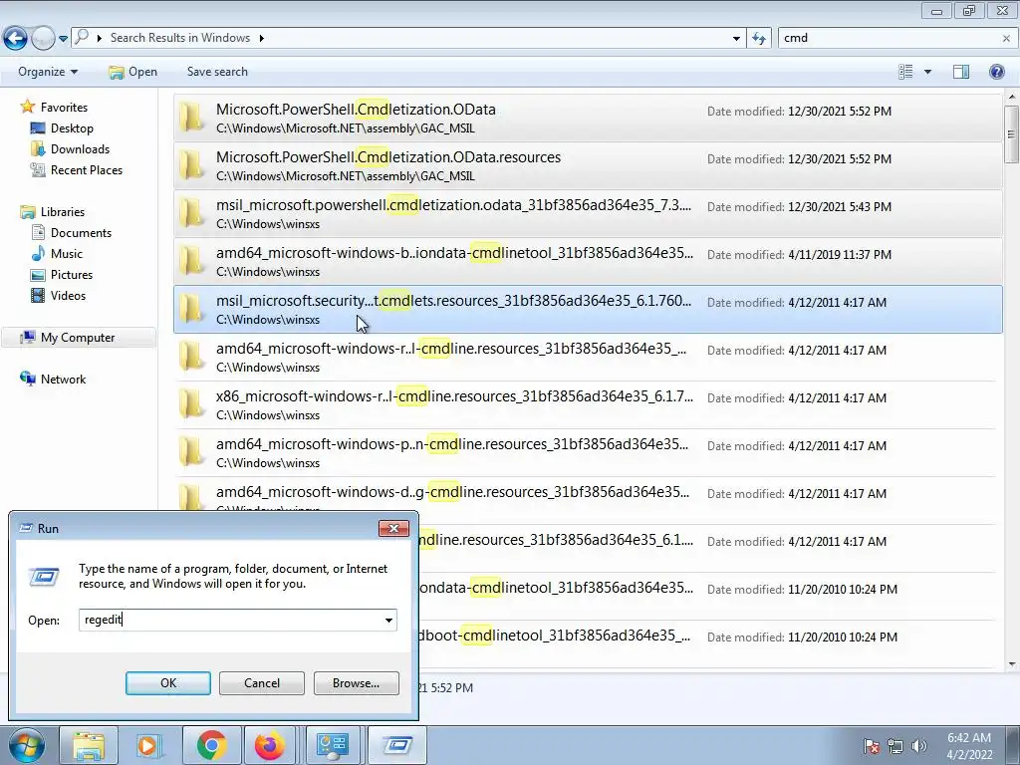Viewport: 1020px width, 765px height.
Task: Toggle the preview pane icon
Action: (961, 72)
